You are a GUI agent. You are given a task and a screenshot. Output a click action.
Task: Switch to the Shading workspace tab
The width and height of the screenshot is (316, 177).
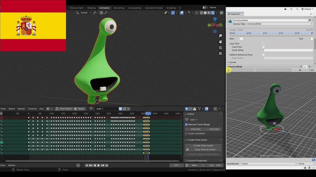click(91, 8)
